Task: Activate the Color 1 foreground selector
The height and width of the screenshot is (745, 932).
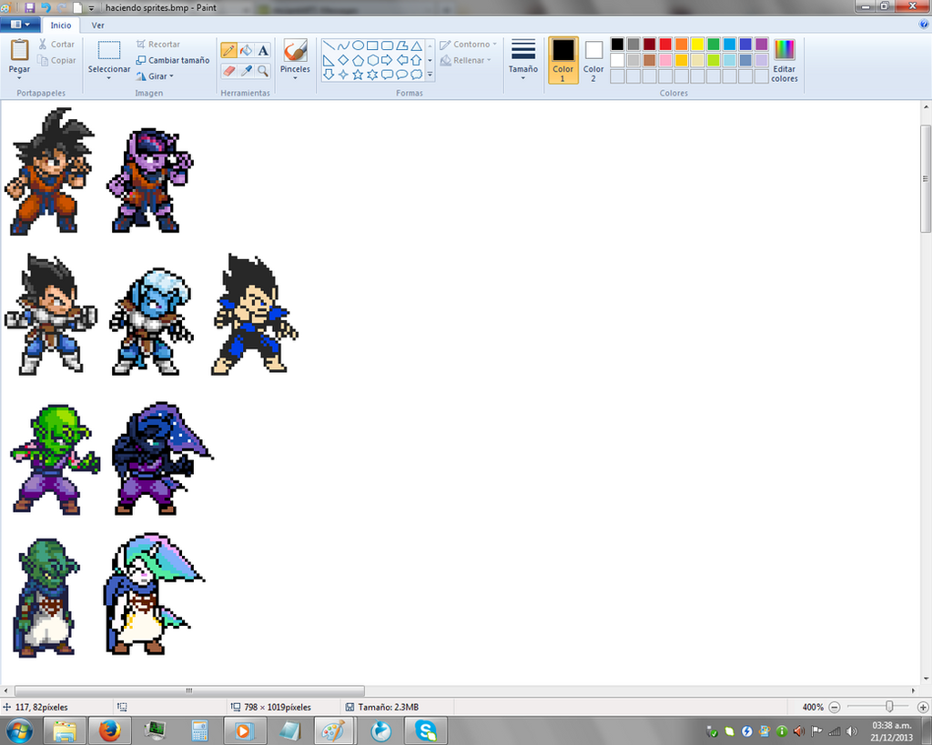Action: (x=562, y=60)
